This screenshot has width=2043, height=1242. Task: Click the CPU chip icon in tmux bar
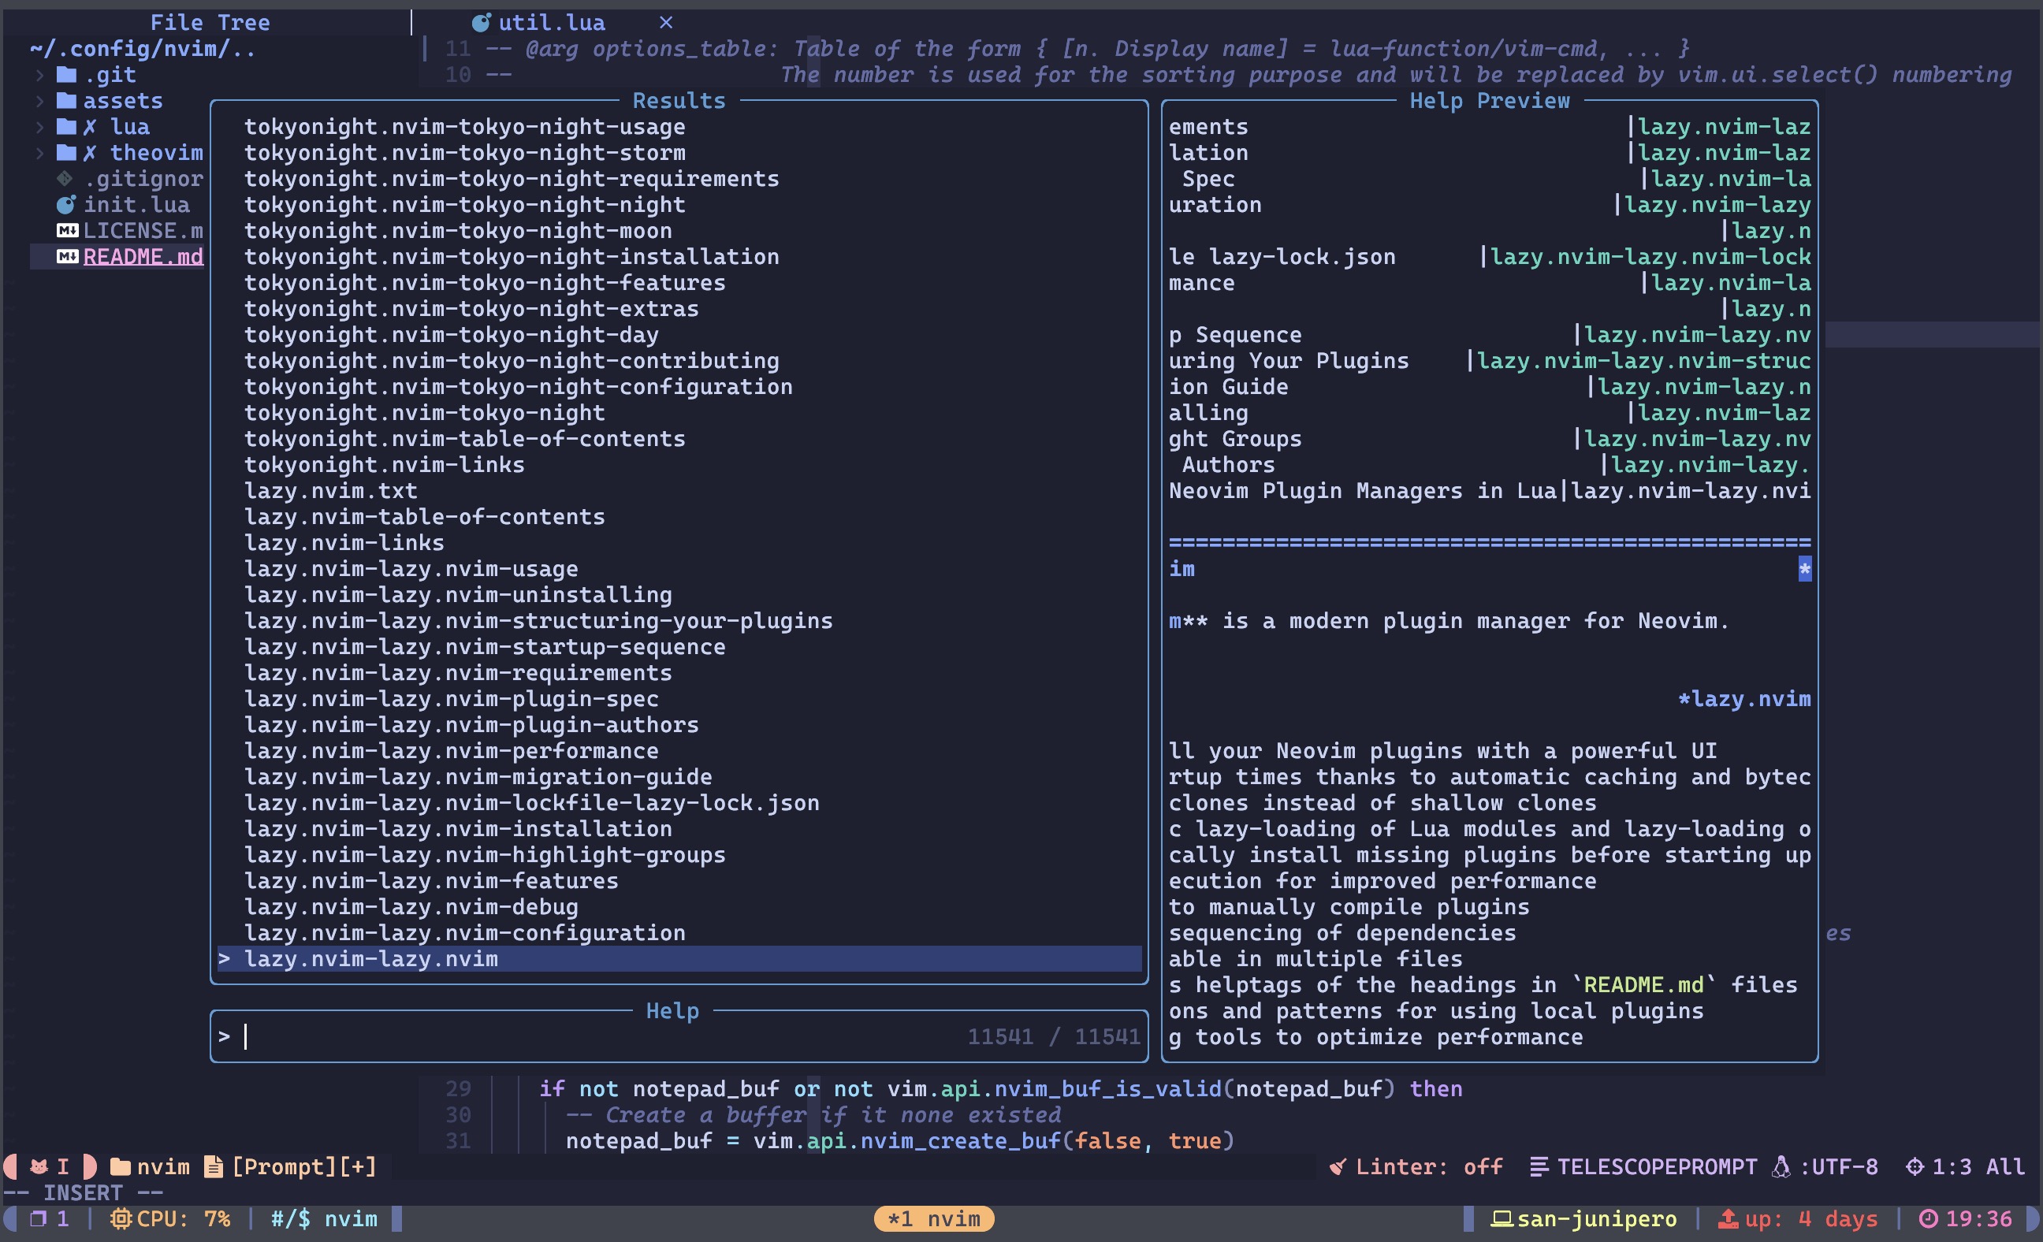(121, 1219)
